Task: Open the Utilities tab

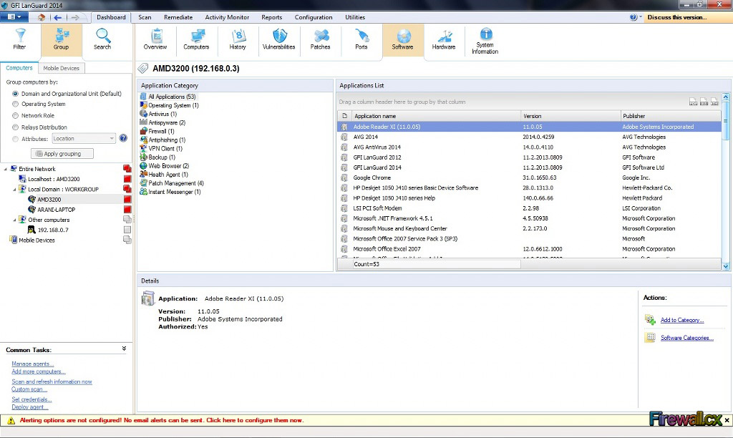Action: click(x=355, y=17)
